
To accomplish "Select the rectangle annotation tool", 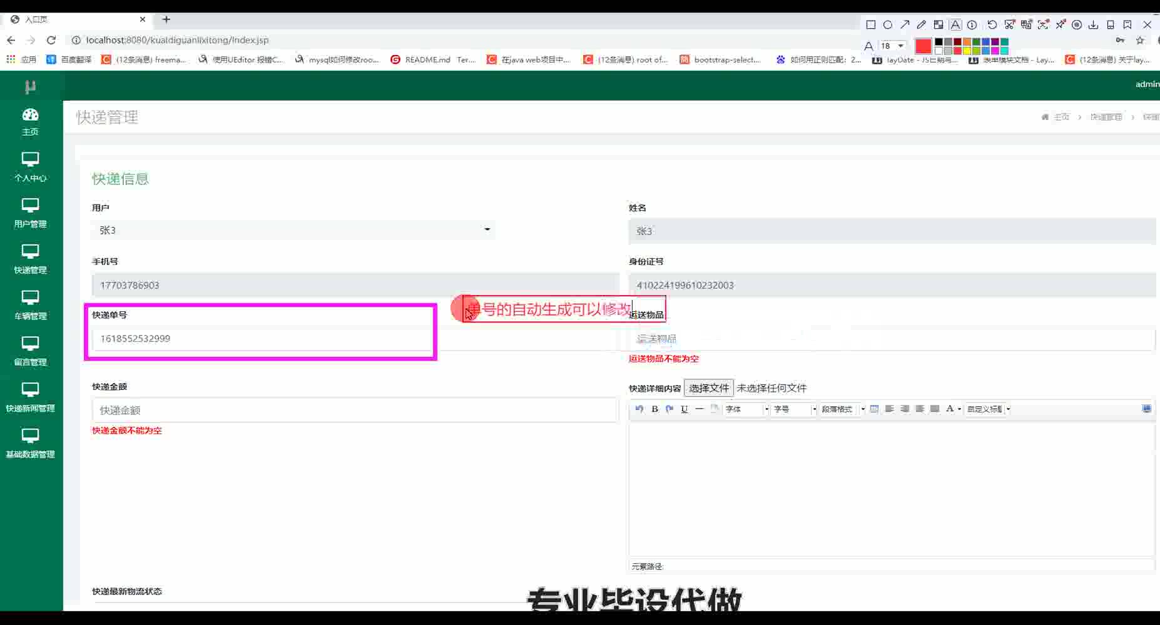I will 870,25.
